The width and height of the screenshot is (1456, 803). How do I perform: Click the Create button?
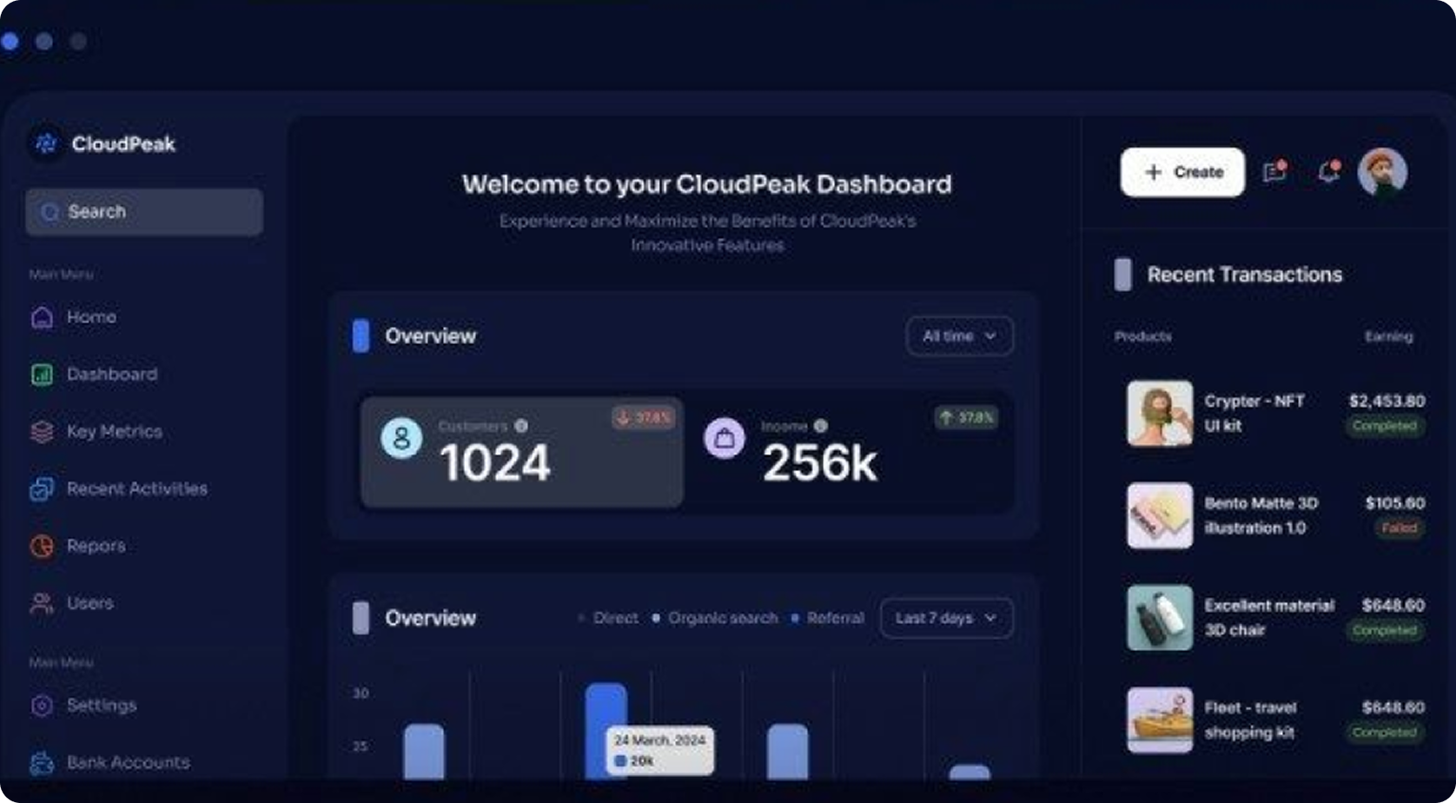click(1182, 172)
